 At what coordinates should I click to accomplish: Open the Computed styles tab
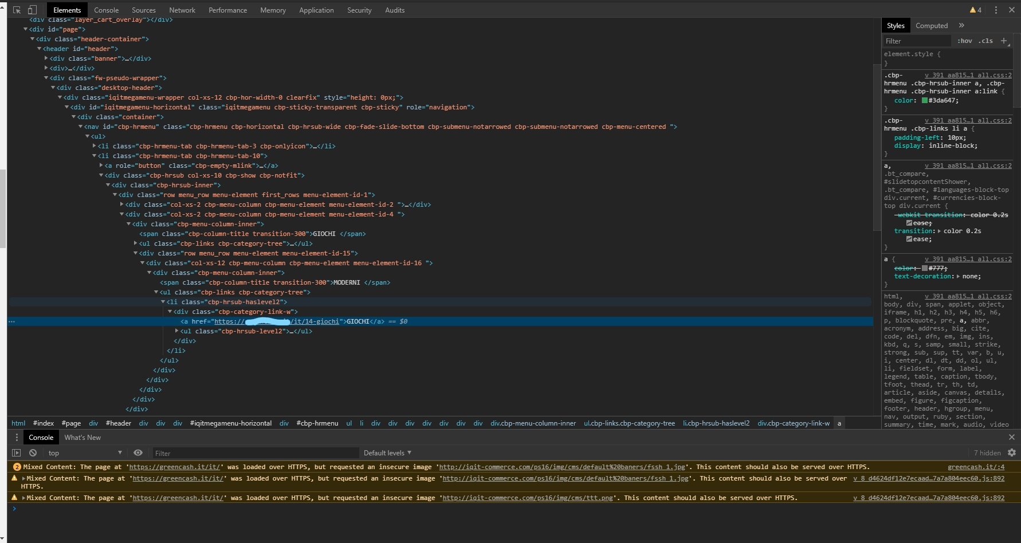pyautogui.click(x=932, y=25)
